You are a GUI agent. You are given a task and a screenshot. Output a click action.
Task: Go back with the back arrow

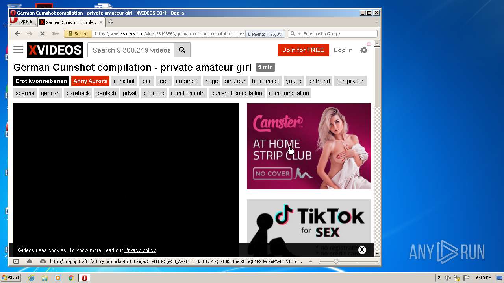(17, 34)
